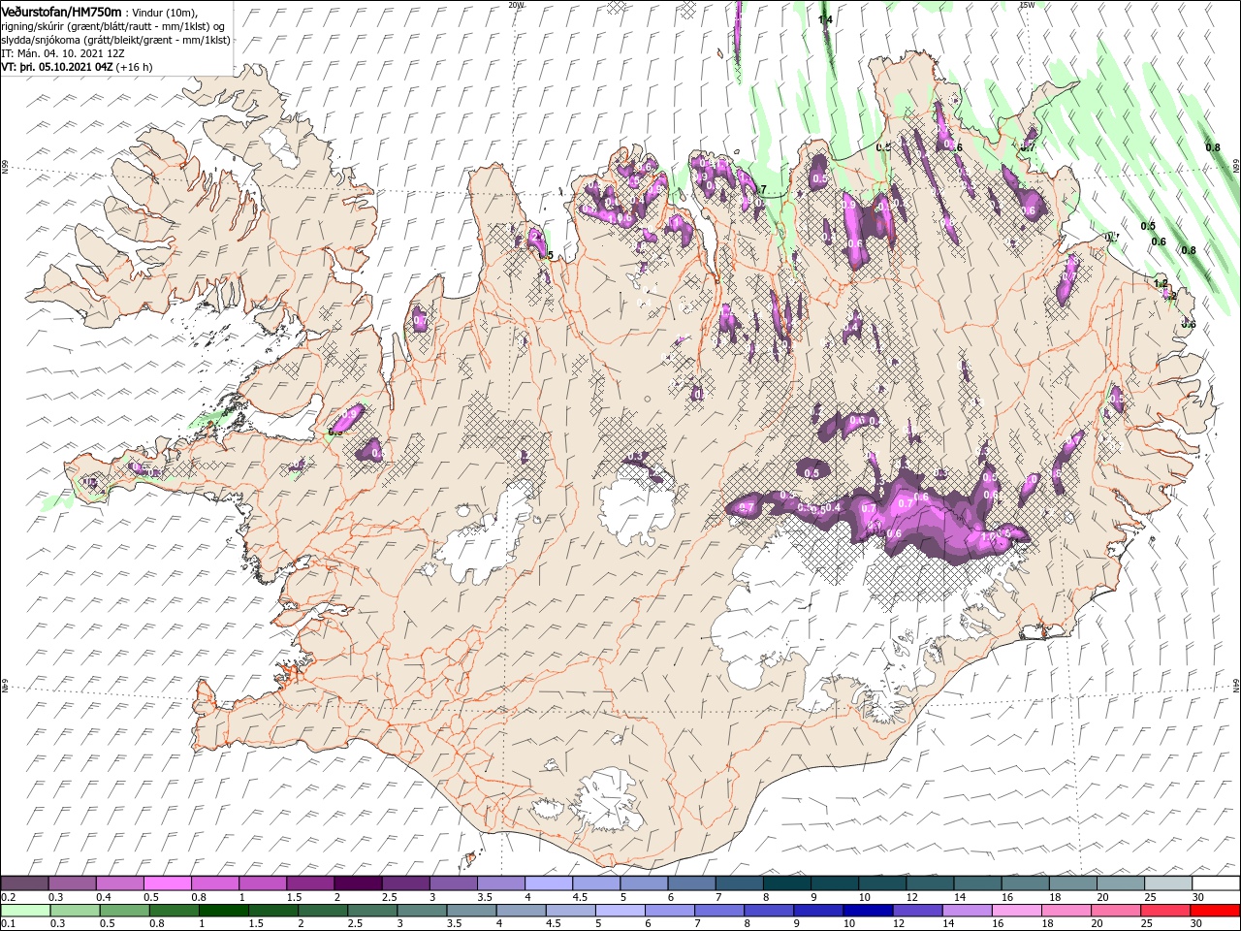Viewport: 1241px width, 931px height.
Task: Click the bright pink 0.5 snow scale swatch
Action: point(167,883)
